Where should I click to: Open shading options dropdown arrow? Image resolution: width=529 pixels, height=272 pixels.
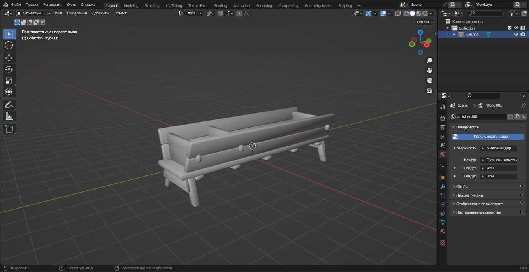click(x=431, y=13)
